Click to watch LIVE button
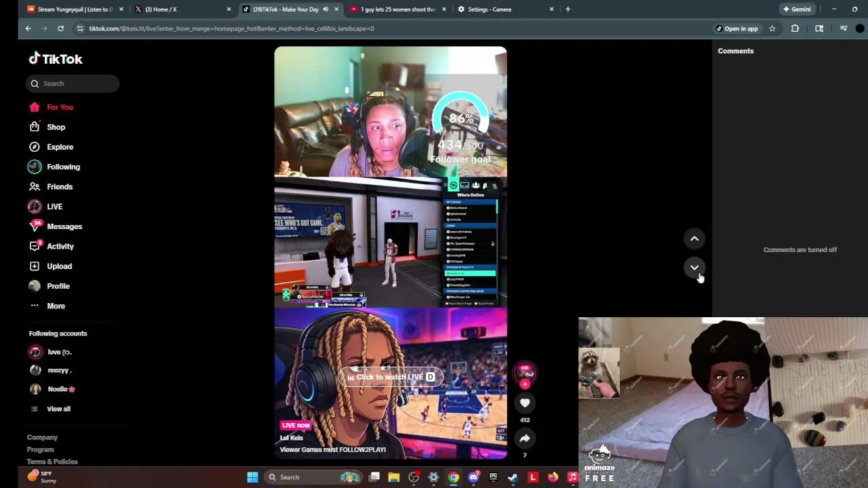 coord(391,377)
